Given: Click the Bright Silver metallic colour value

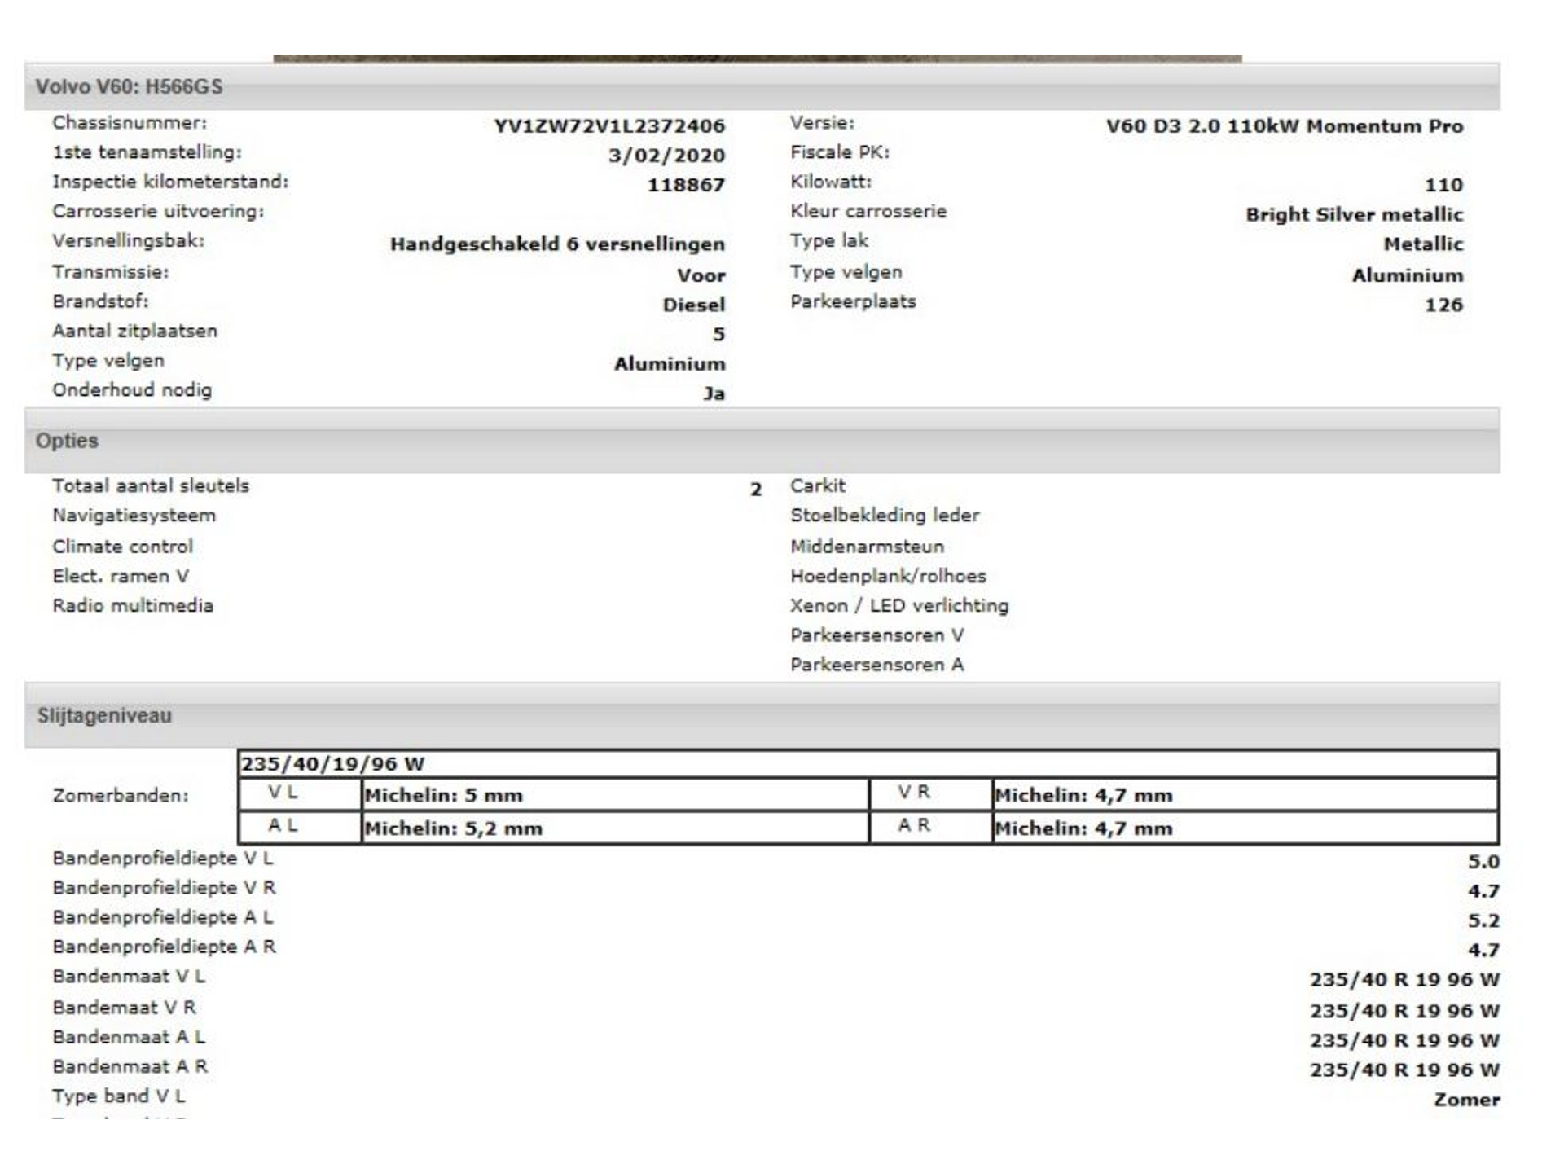Looking at the screenshot, I should click(x=1354, y=215).
